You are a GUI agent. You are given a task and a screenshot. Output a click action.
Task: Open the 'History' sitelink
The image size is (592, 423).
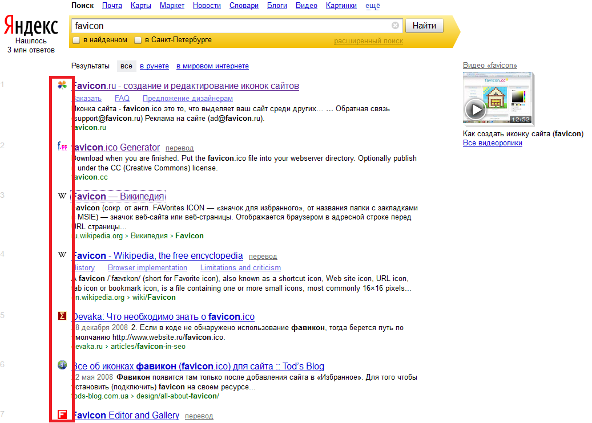[x=84, y=268]
